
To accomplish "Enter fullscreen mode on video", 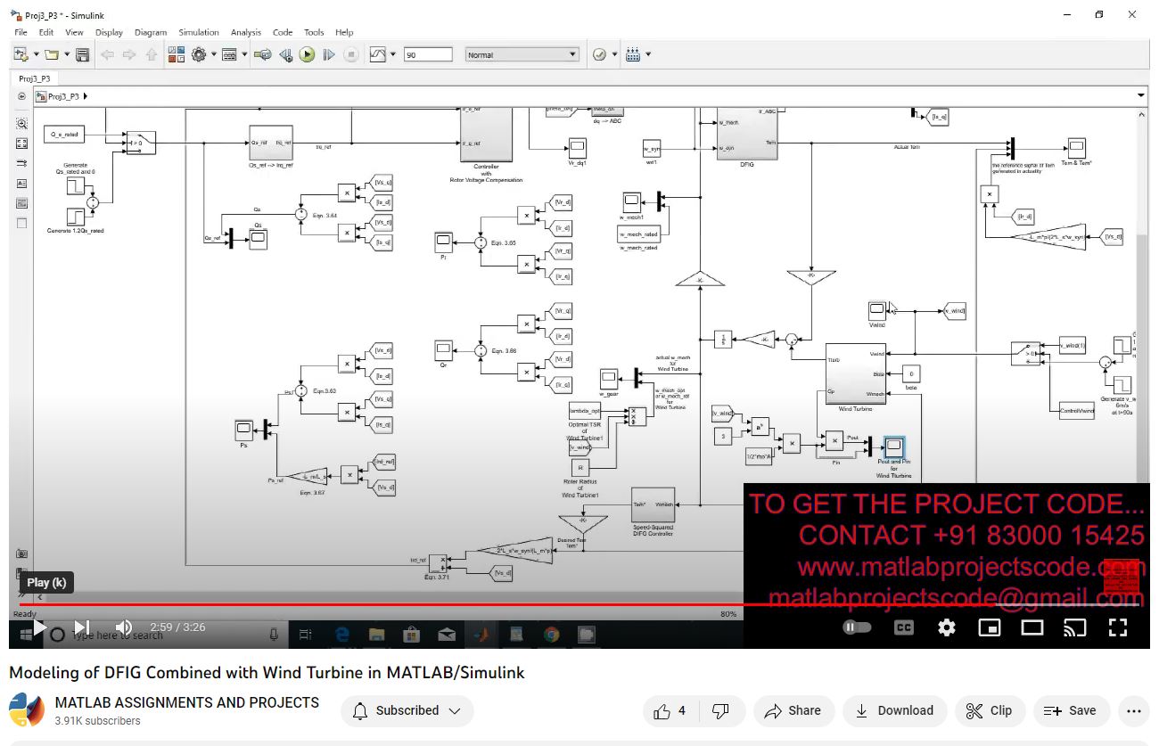I will click(x=1117, y=628).
